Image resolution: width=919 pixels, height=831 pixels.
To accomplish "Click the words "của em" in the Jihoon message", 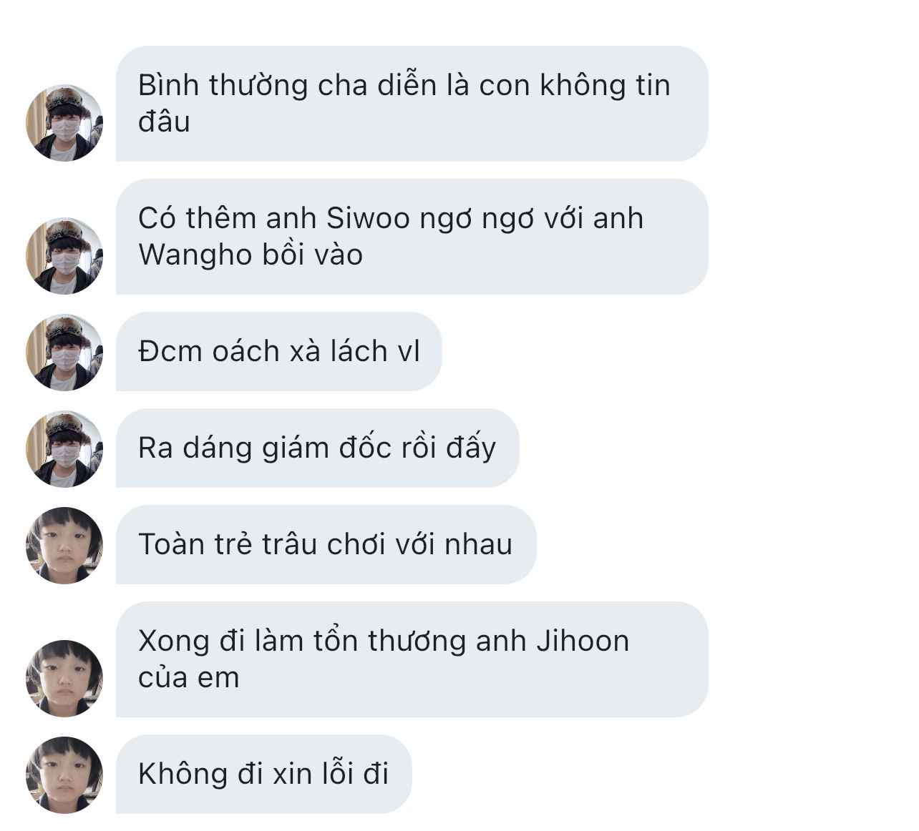I will (x=188, y=678).
